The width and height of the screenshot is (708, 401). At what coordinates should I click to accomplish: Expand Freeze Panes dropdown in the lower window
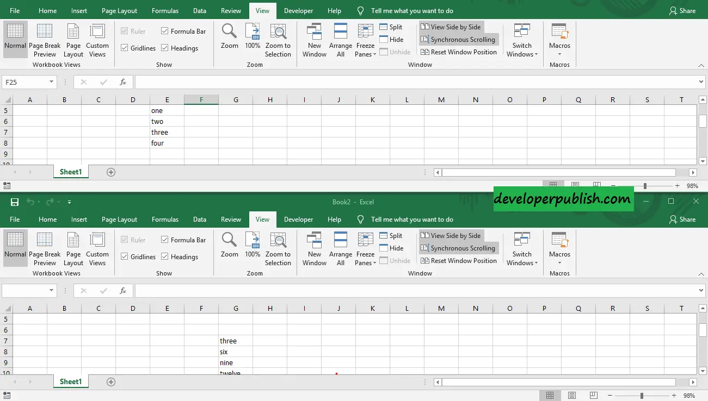[365, 251]
